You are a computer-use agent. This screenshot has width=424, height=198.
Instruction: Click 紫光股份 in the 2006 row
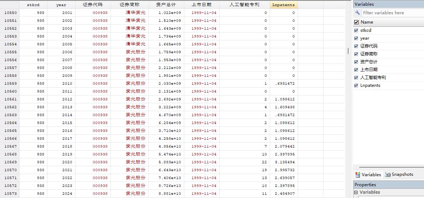click(136, 52)
